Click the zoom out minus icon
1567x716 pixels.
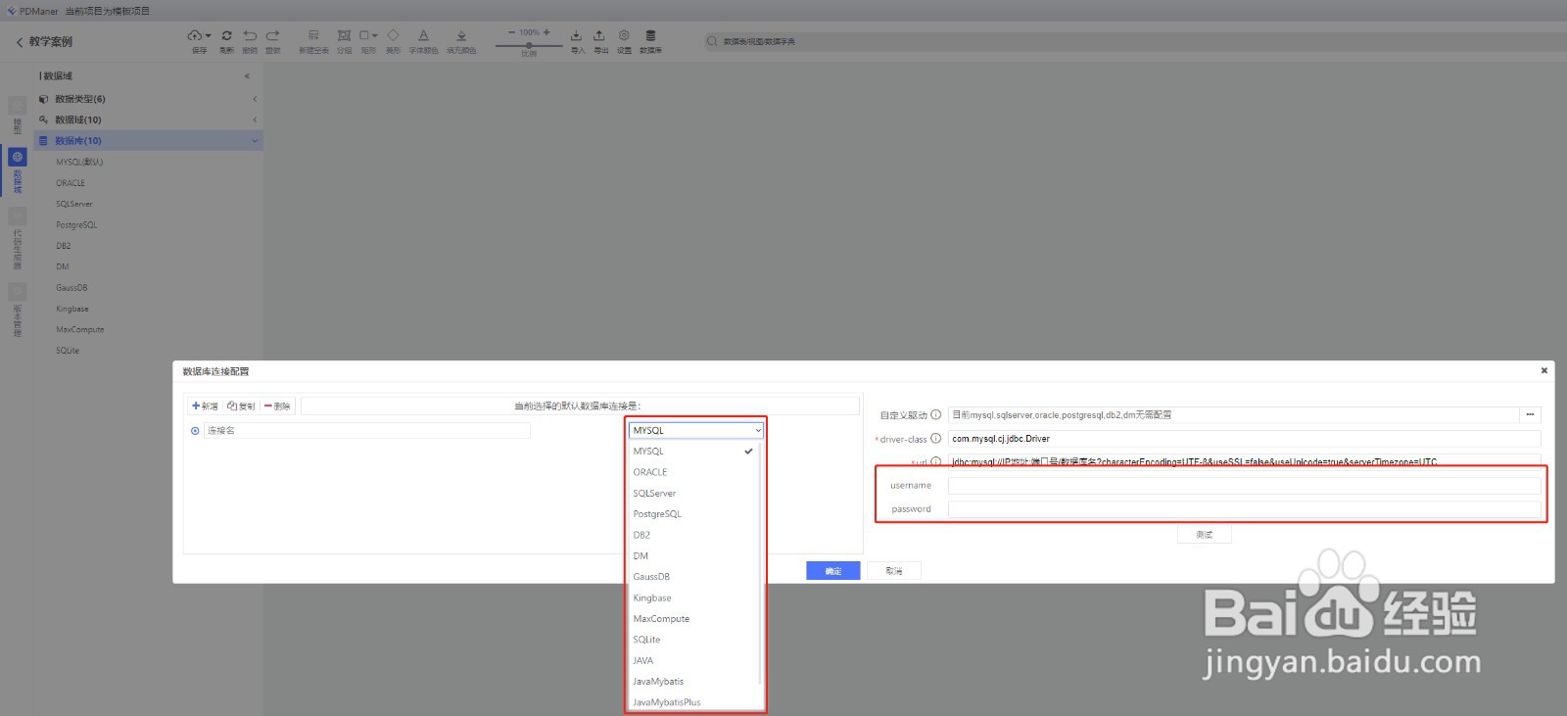pyautogui.click(x=511, y=32)
